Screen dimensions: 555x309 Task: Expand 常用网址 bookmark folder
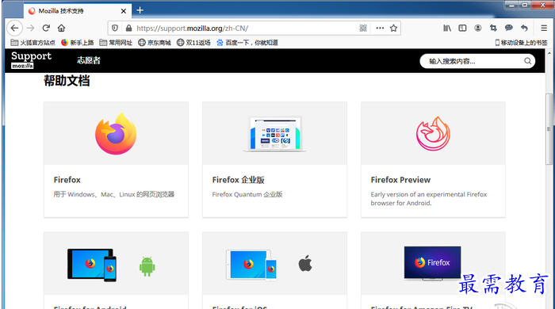116,43
